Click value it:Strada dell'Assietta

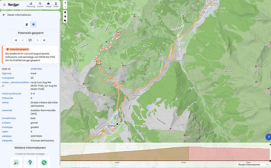pyautogui.click(x=42, y=141)
